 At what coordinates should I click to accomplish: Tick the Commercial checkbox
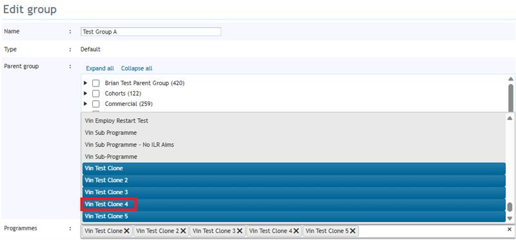[x=95, y=104]
